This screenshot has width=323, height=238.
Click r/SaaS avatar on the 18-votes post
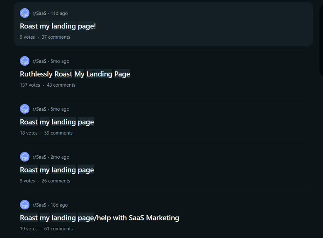coord(25,109)
